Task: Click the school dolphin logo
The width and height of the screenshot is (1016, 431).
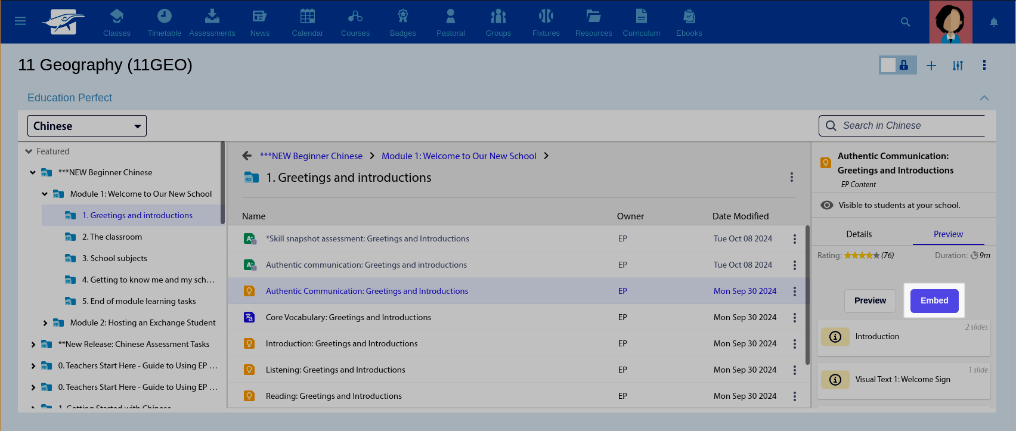Action: [x=63, y=22]
